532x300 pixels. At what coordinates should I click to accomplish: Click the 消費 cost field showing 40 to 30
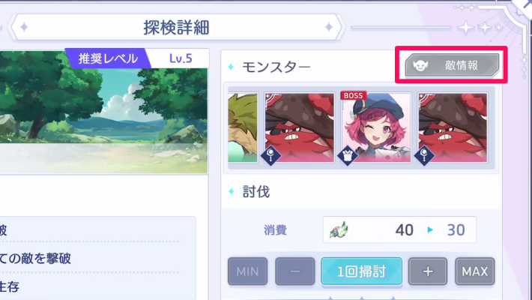coord(399,229)
